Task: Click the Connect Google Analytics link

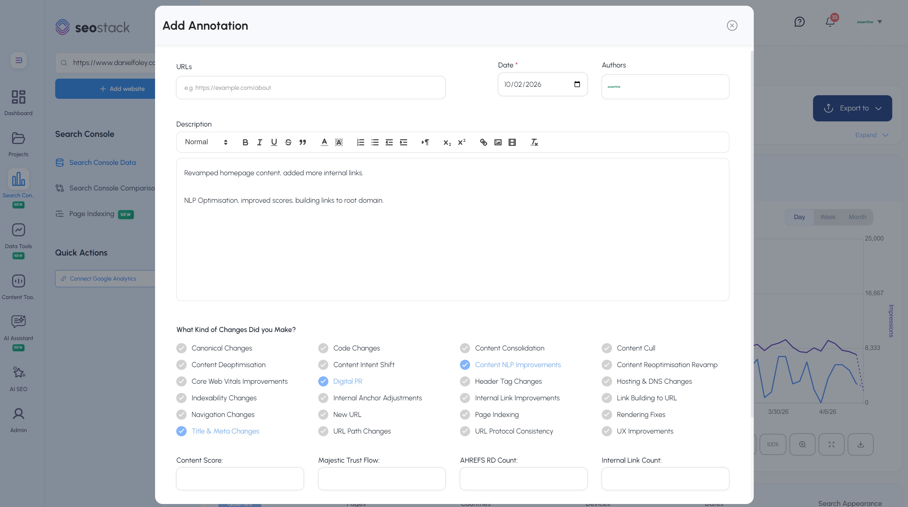Action: pyautogui.click(x=103, y=278)
